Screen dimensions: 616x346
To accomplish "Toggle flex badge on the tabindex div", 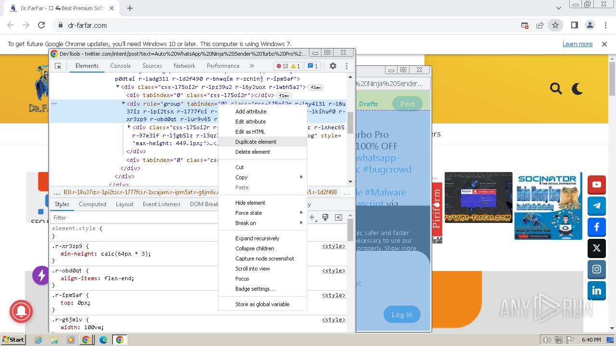I will click(x=284, y=96).
